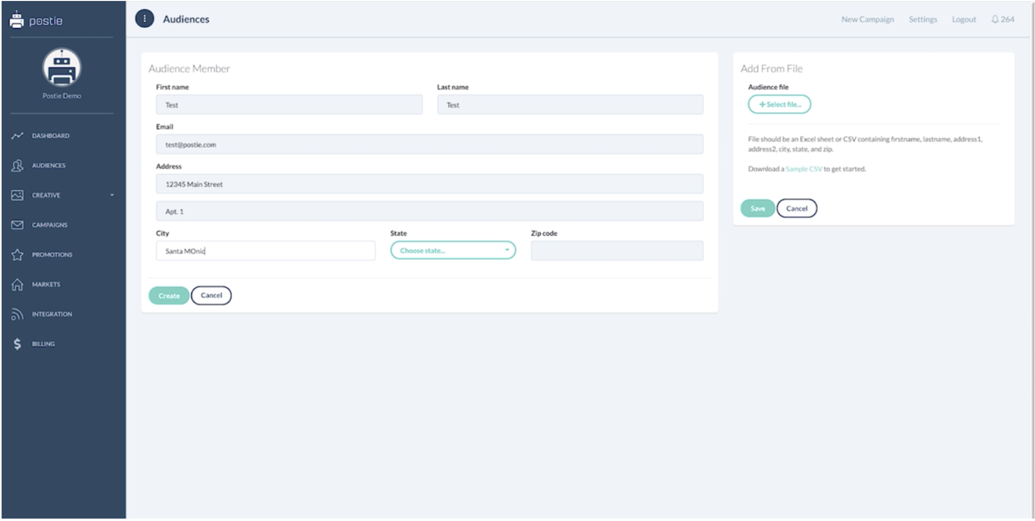Open Integration via feed icon
1035x521 pixels.
17,314
